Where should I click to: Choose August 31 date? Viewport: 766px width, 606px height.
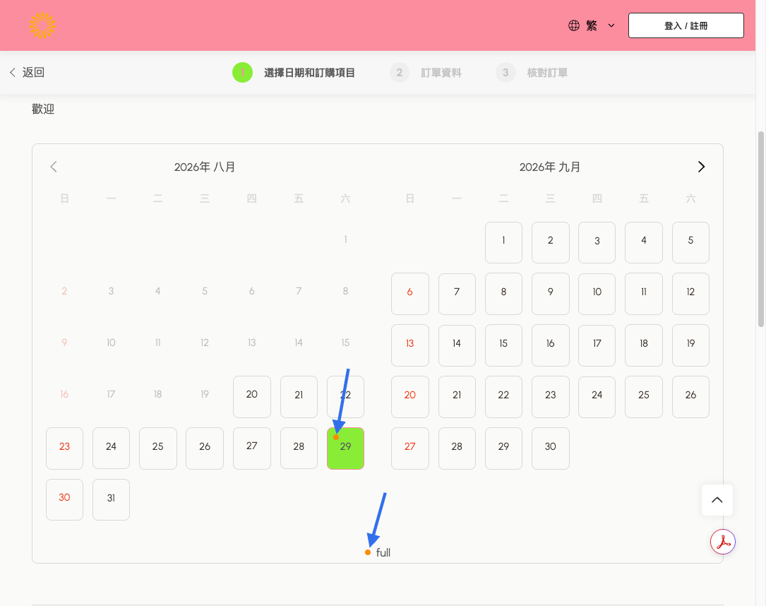pyautogui.click(x=111, y=499)
